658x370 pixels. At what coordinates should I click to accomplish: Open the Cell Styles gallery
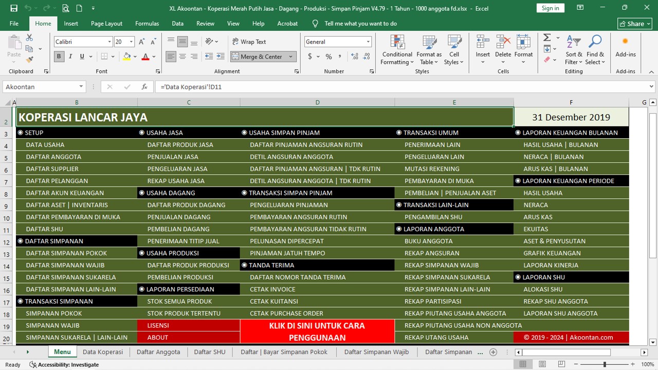pyautogui.click(x=454, y=50)
